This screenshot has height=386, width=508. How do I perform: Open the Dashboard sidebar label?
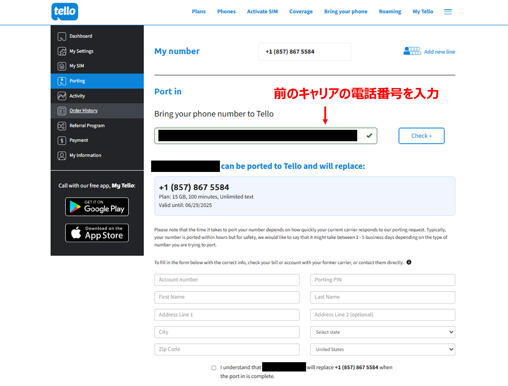pyautogui.click(x=81, y=36)
